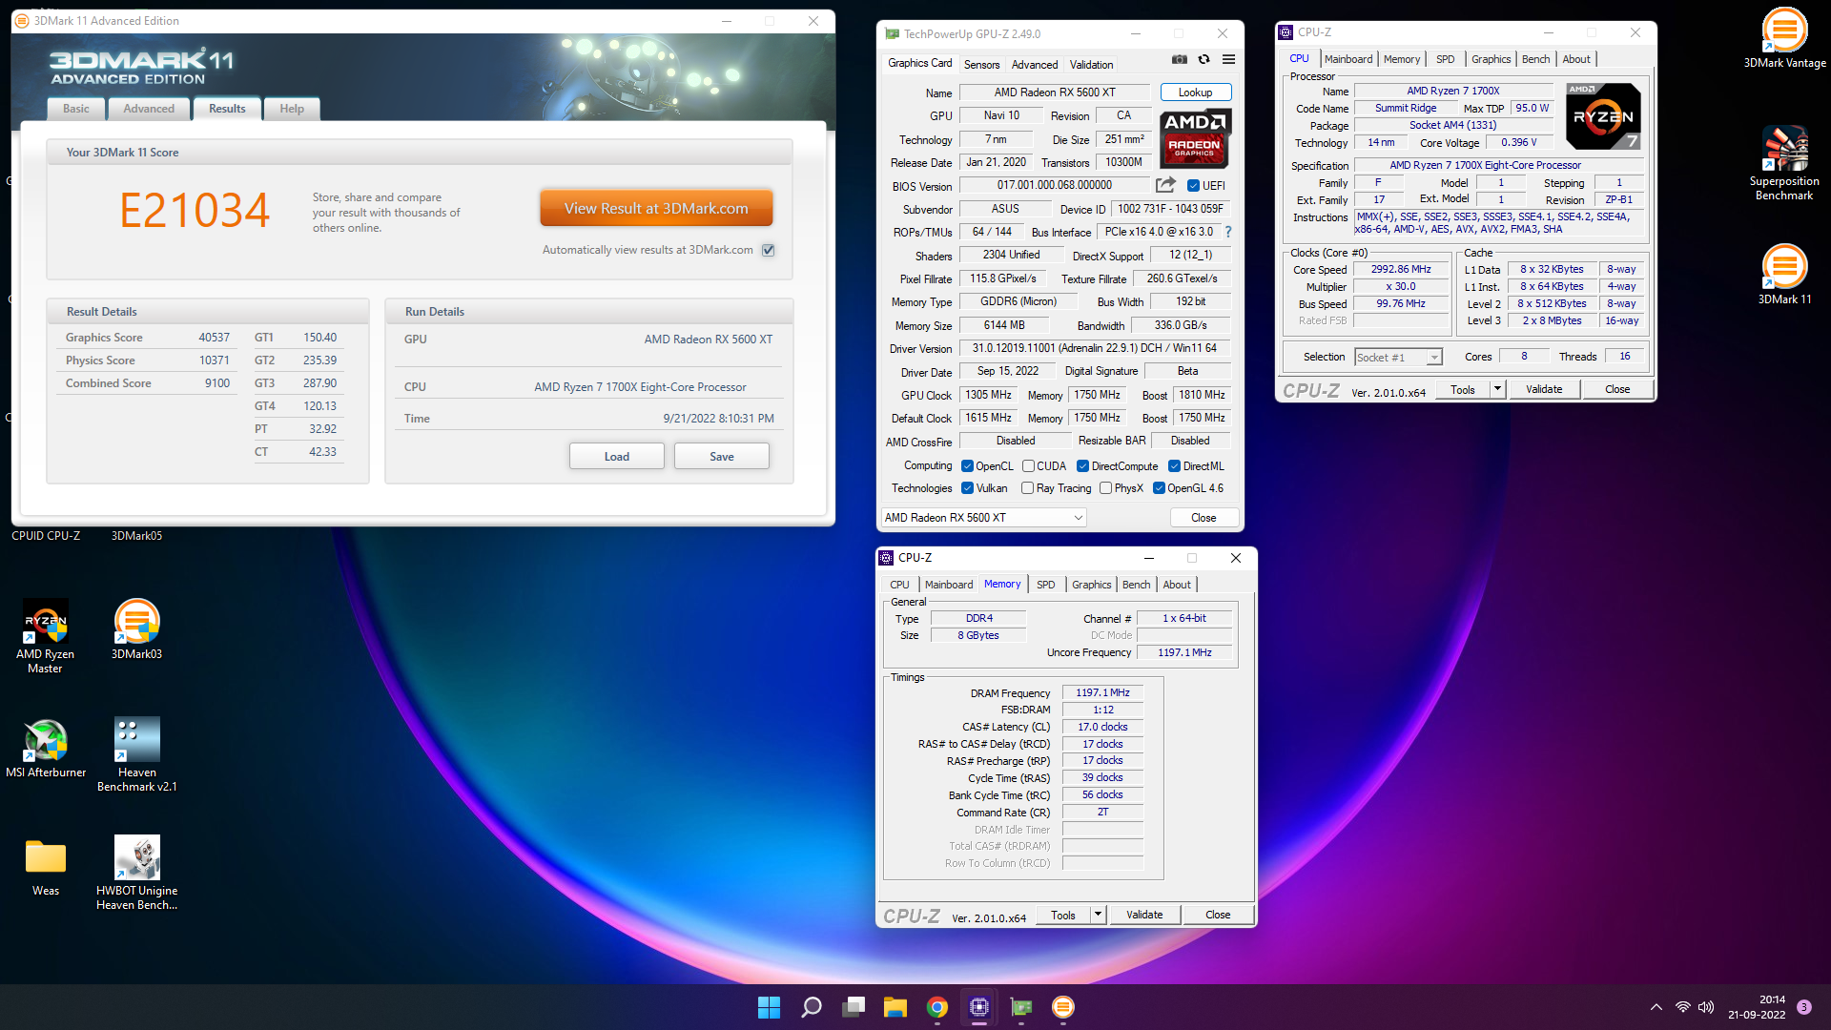Click Validate in the top CPU-Z window

click(x=1543, y=389)
